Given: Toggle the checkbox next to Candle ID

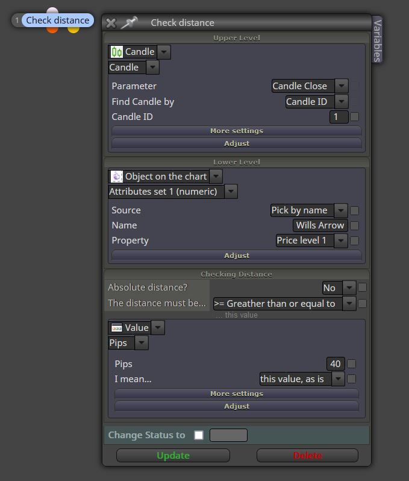Looking at the screenshot, I should tap(355, 116).
